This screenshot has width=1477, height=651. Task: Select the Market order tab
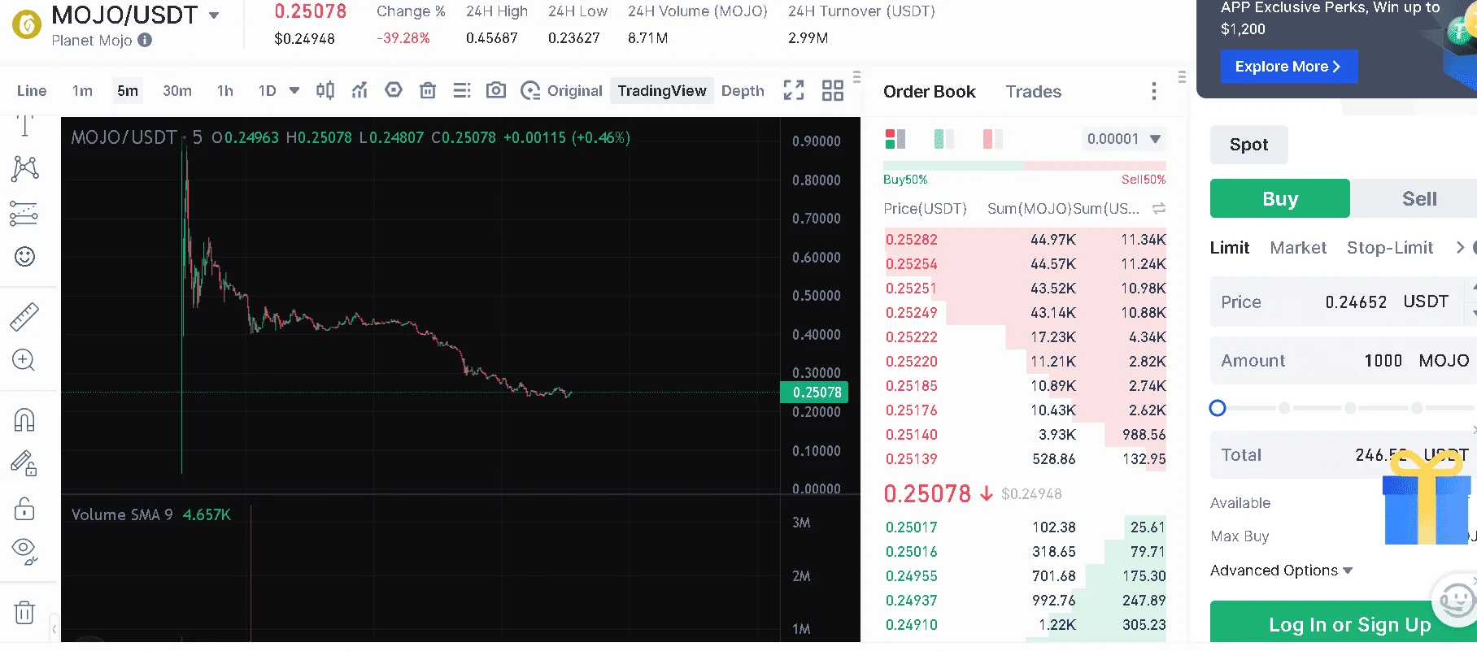point(1298,248)
